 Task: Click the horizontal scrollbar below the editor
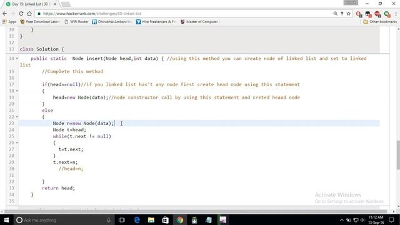point(196,211)
